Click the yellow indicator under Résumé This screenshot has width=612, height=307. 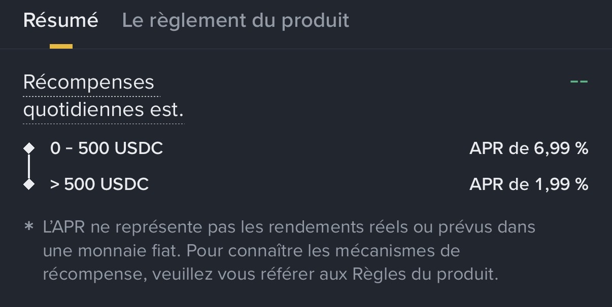[x=61, y=47]
